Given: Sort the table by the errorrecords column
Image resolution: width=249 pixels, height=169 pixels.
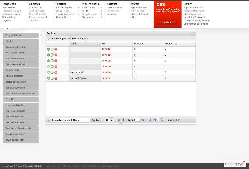Looking at the screenshot, I should coord(179,44).
